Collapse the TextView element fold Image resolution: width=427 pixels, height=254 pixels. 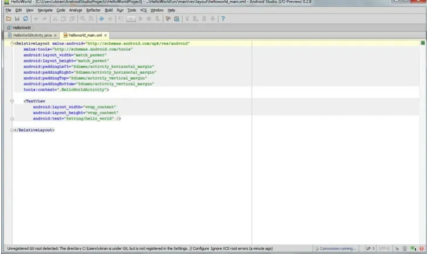[x=12, y=101]
